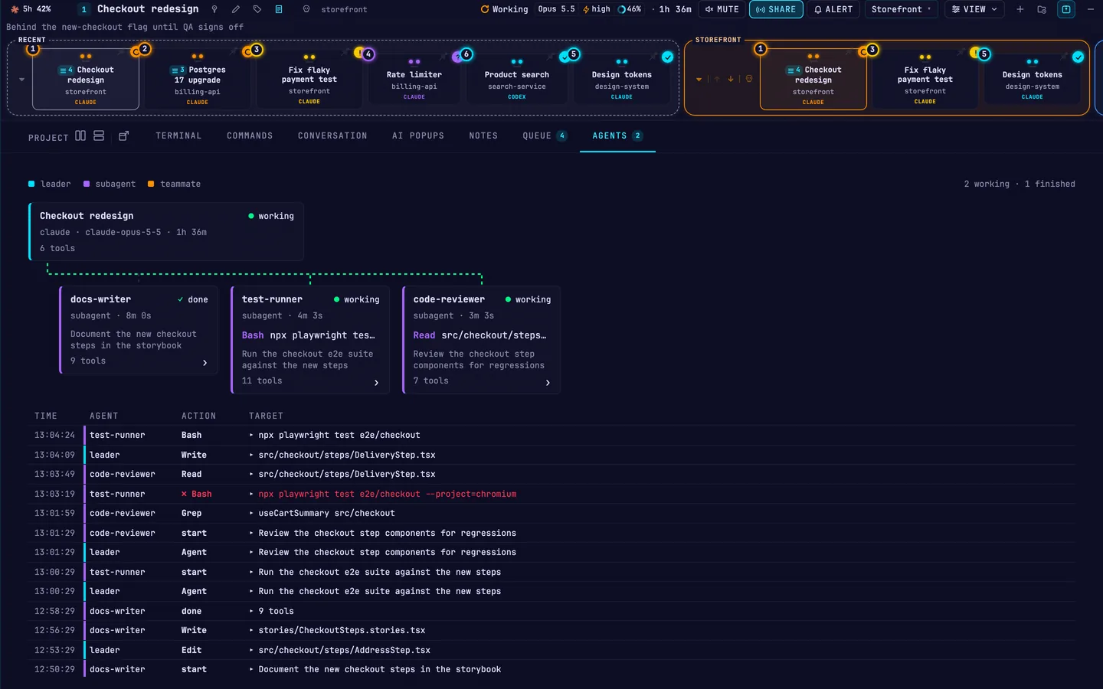Screen dimensions: 1103x689
Task: Open the VIEW dropdown menu
Action: click(974, 9)
